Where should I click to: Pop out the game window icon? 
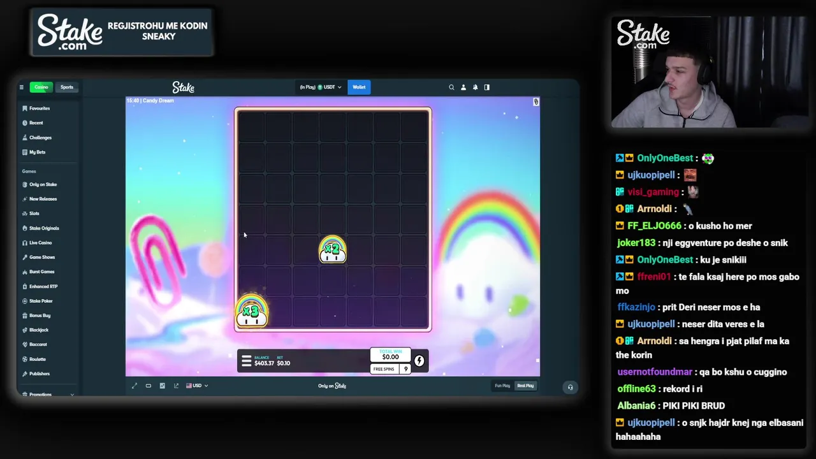click(177, 386)
